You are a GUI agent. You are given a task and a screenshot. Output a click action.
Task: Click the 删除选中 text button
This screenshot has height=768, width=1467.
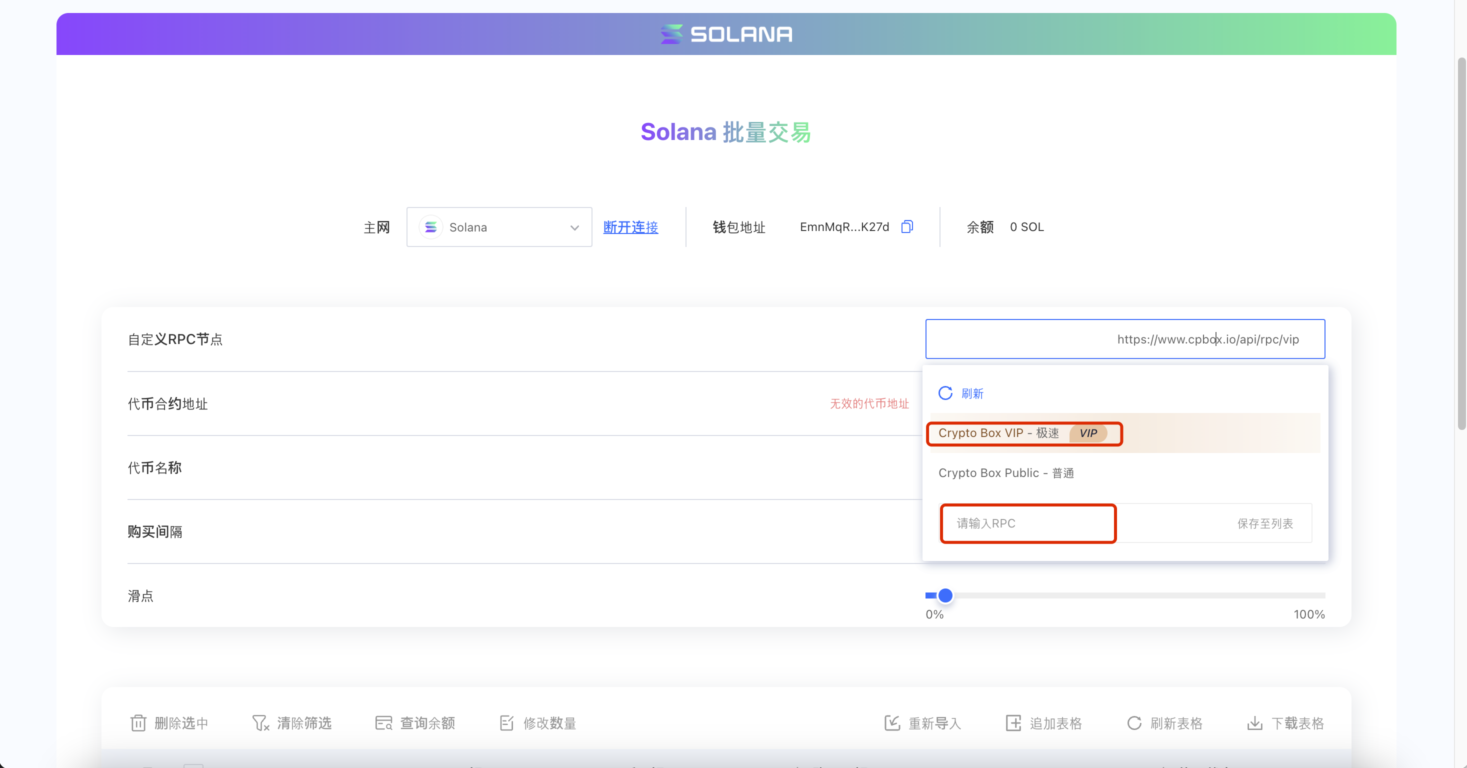click(181, 723)
